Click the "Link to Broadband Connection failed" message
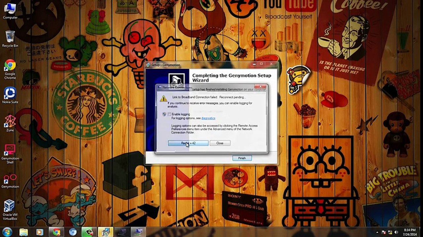The image size is (423, 237). click(209, 97)
